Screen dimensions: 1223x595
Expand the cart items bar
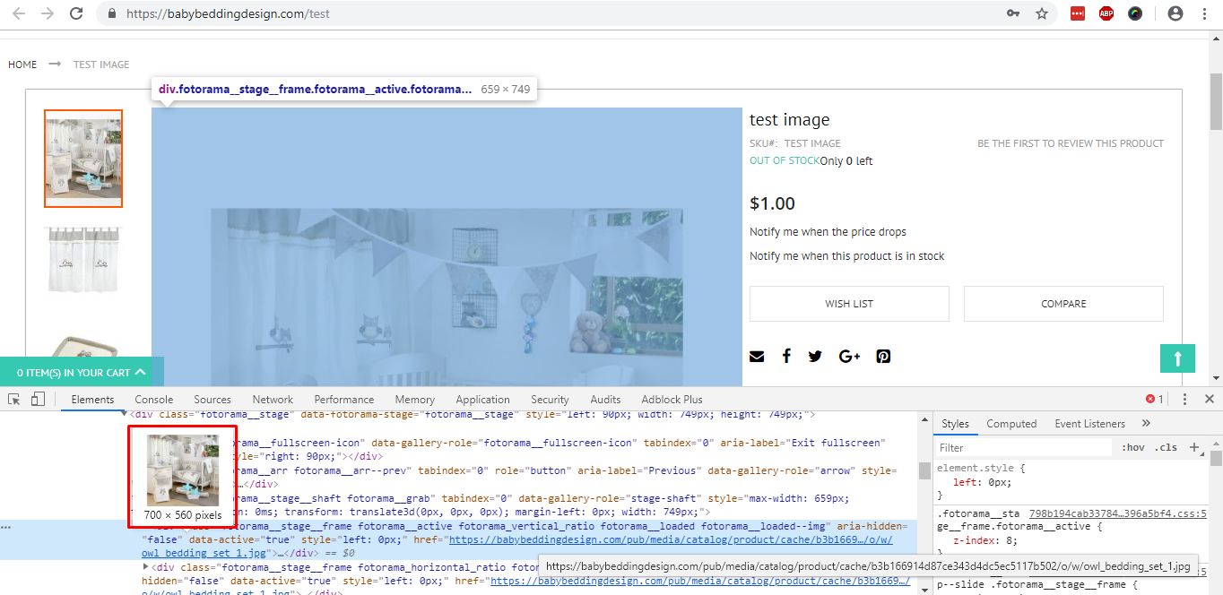pos(82,373)
